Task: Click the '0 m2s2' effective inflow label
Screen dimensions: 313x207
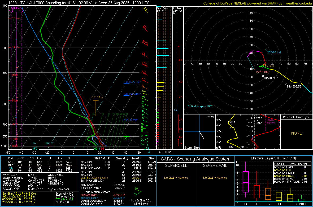Action: point(49,143)
